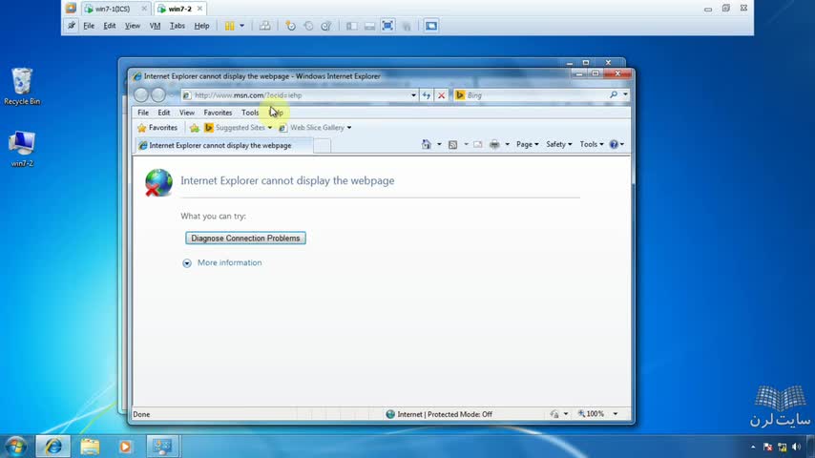Click VMware manage snapshots icon
The height and width of the screenshot is (458, 815).
click(x=325, y=26)
